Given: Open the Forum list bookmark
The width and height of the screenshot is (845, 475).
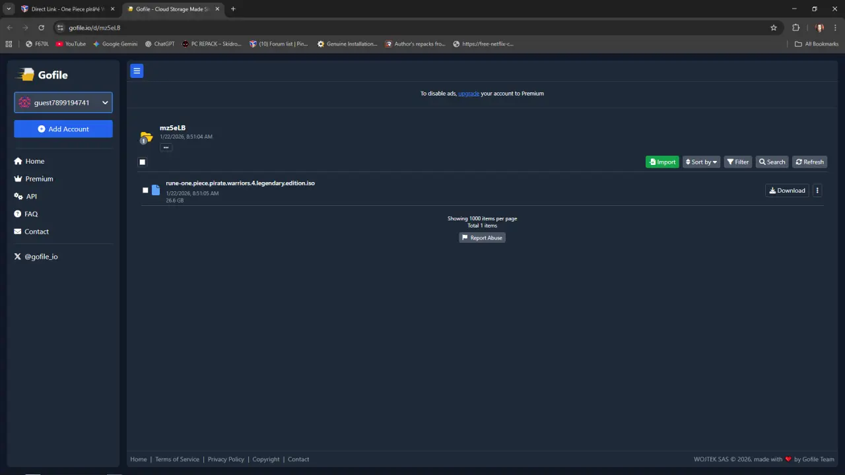Looking at the screenshot, I should tap(279, 44).
